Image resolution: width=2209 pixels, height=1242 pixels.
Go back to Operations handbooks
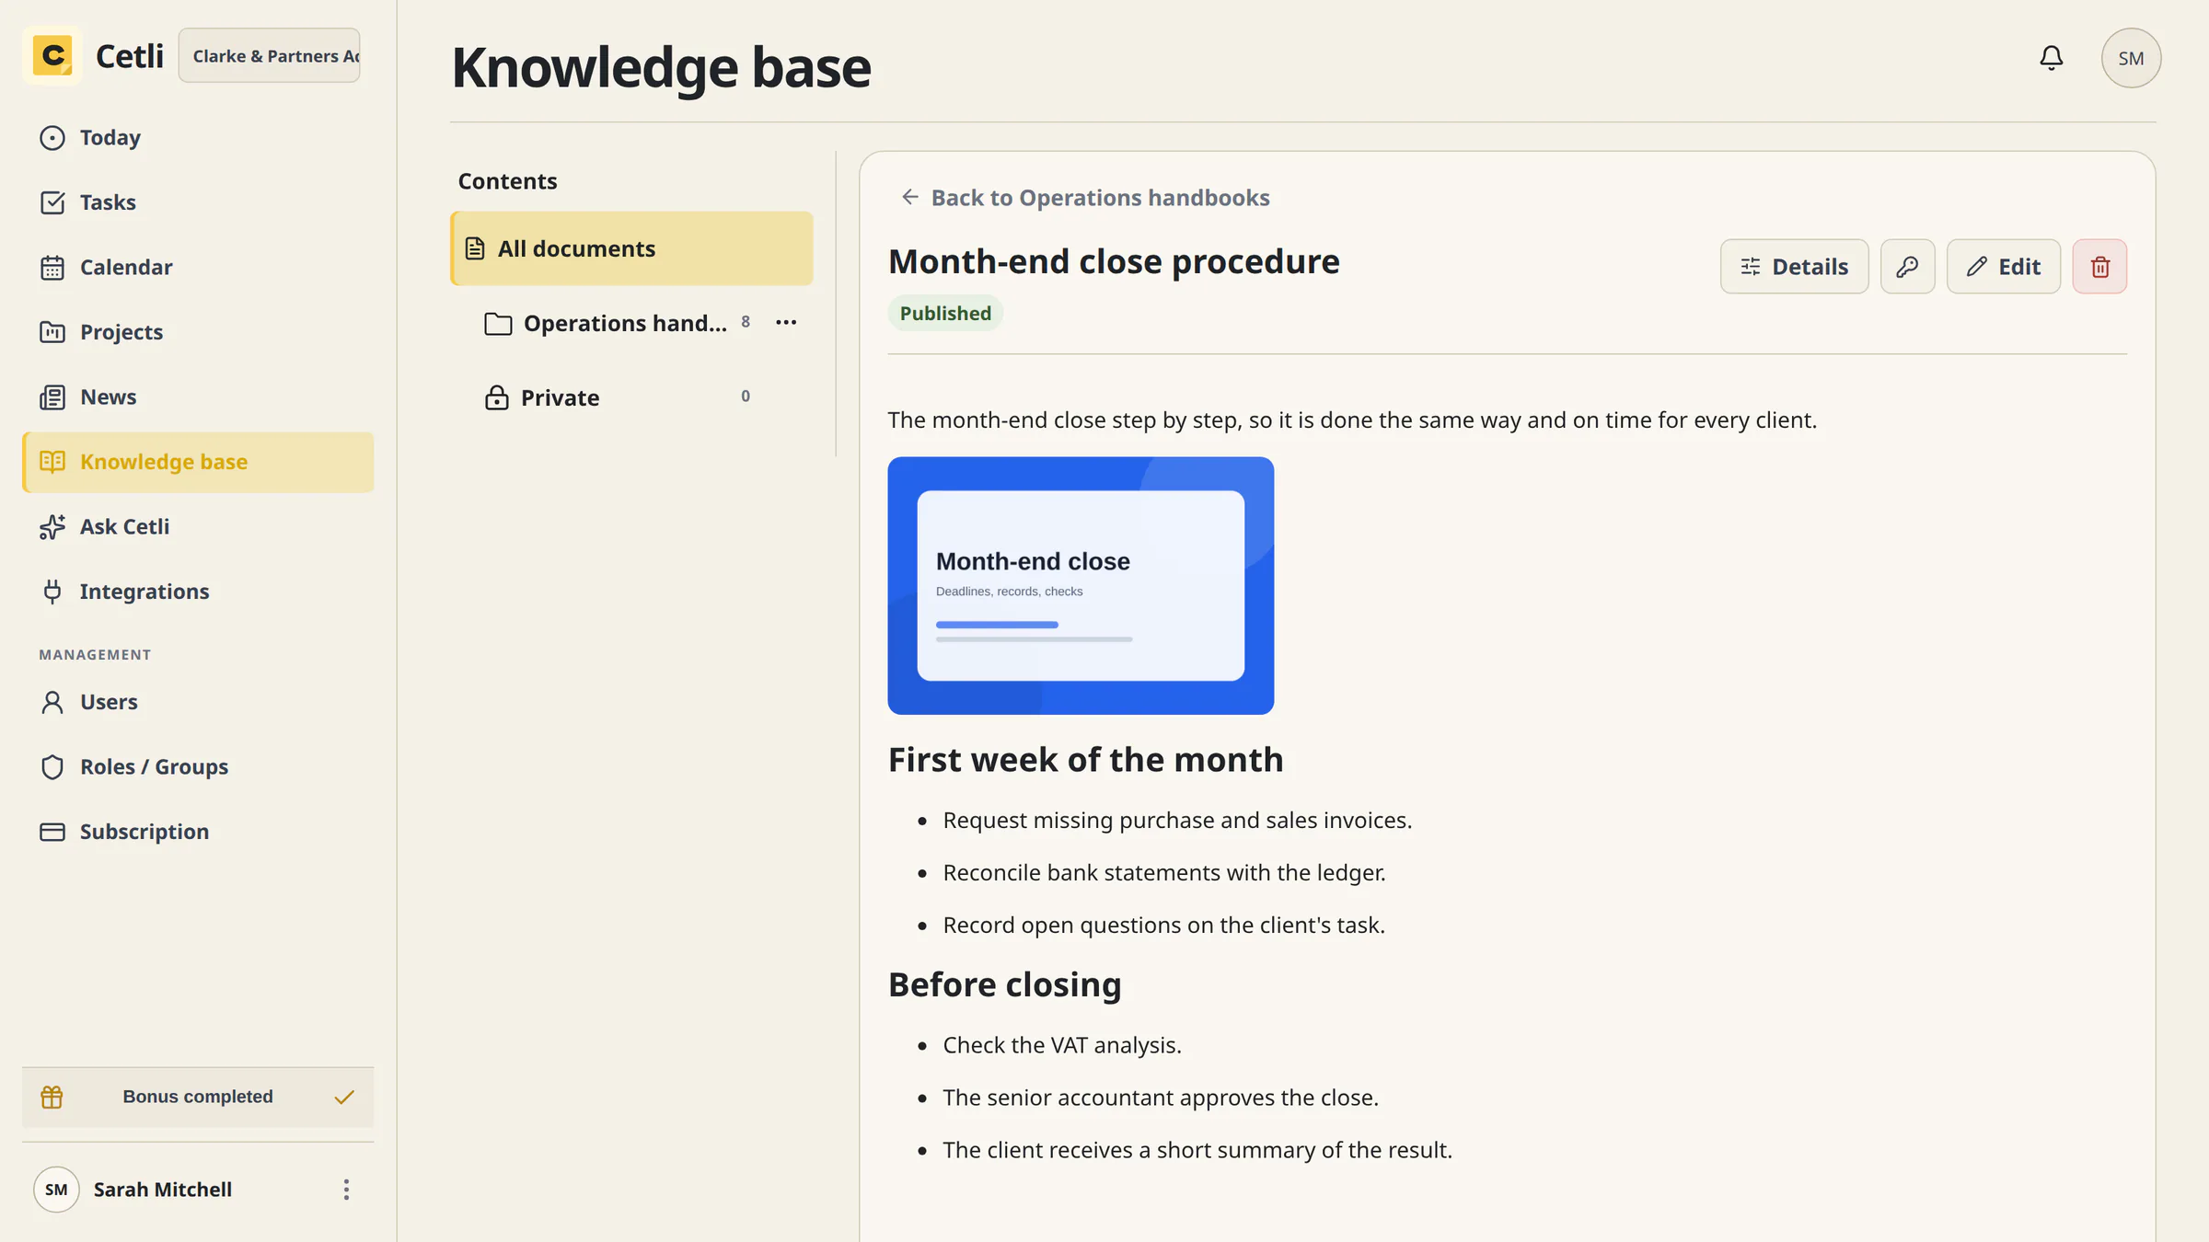coord(1085,198)
